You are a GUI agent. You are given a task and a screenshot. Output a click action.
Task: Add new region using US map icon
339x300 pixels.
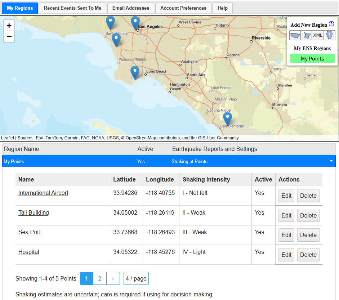coord(295,35)
